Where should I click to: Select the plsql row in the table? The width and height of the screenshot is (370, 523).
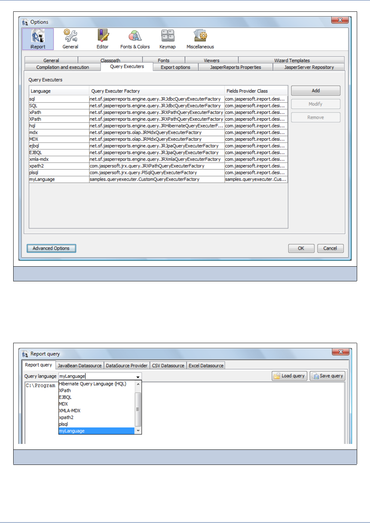[x=158, y=172]
